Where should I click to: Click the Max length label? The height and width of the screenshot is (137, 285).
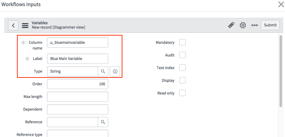33,97
